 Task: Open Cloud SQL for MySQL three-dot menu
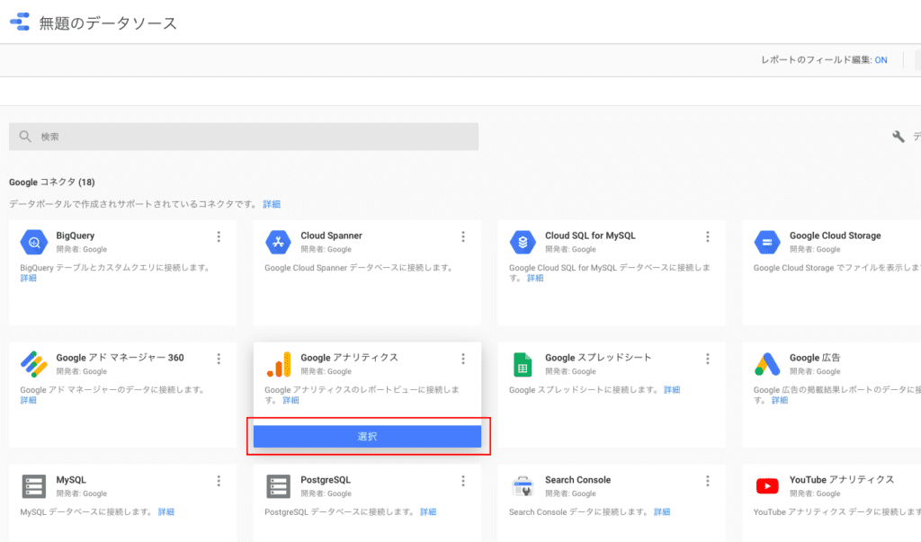(707, 236)
